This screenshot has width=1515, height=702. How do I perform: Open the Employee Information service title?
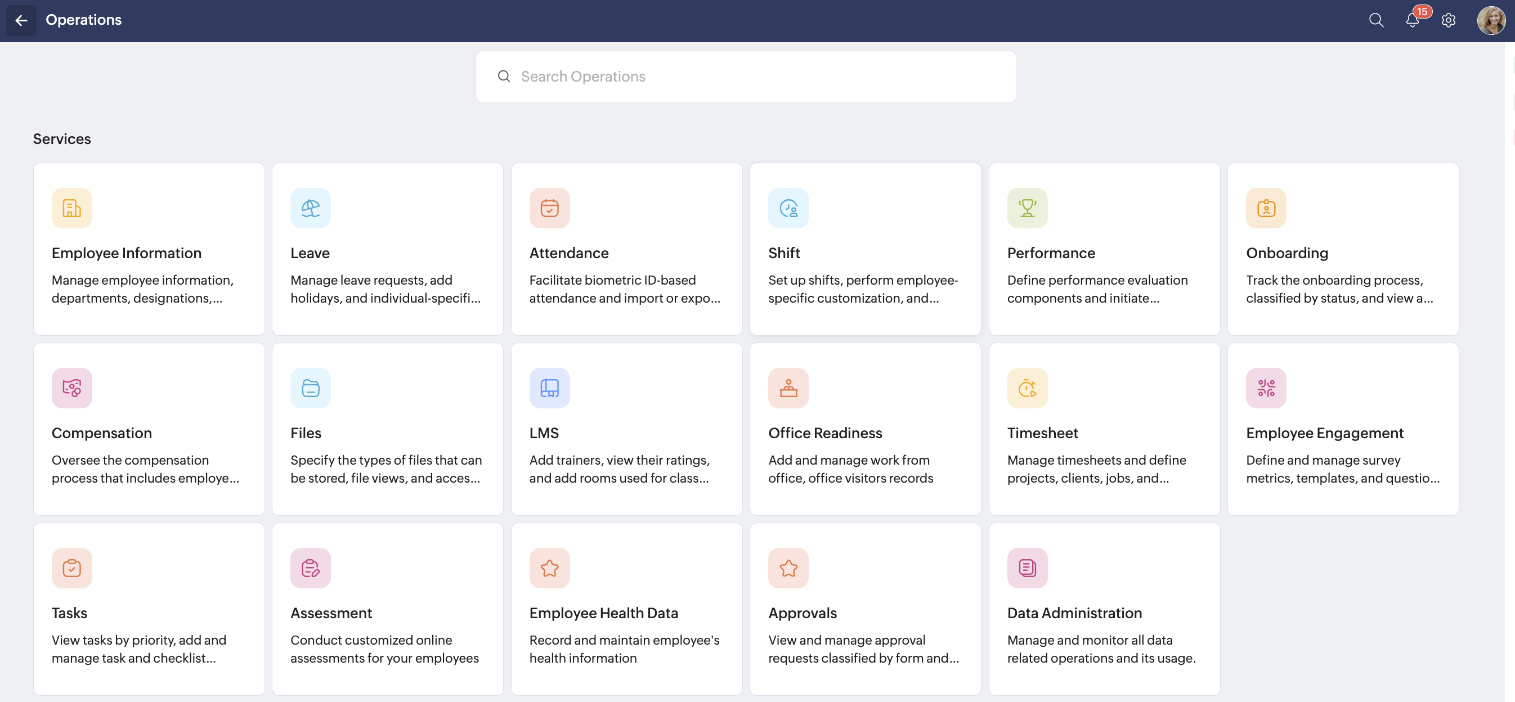coord(127,253)
